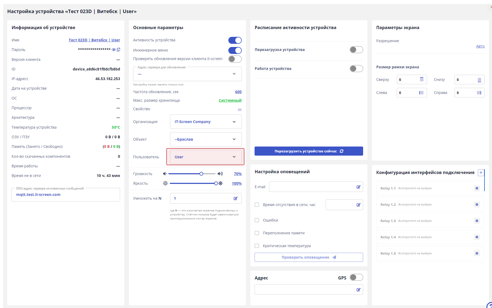Click the Свойство dash link
The width and height of the screenshot is (492, 308).
[240, 109]
